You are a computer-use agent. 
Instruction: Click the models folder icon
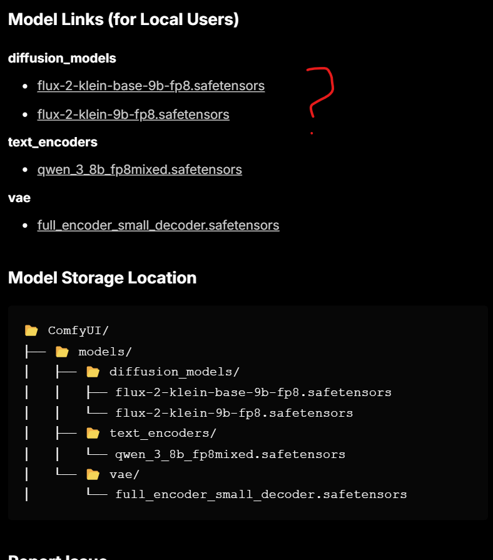[x=62, y=352]
